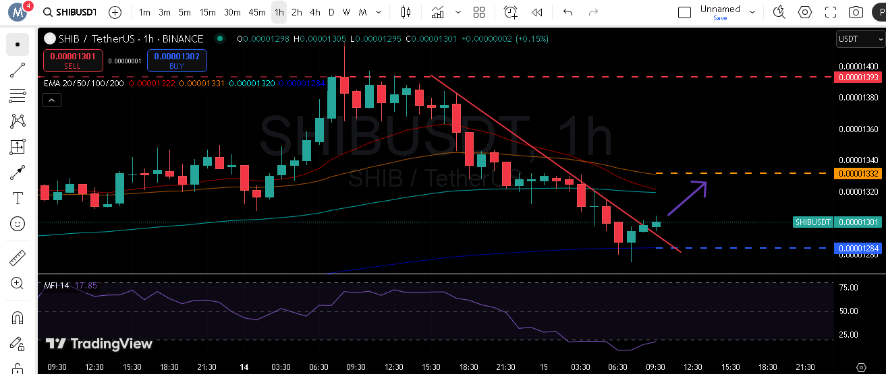
Task: Toggle stay in drawing mode
Action: point(18,343)
